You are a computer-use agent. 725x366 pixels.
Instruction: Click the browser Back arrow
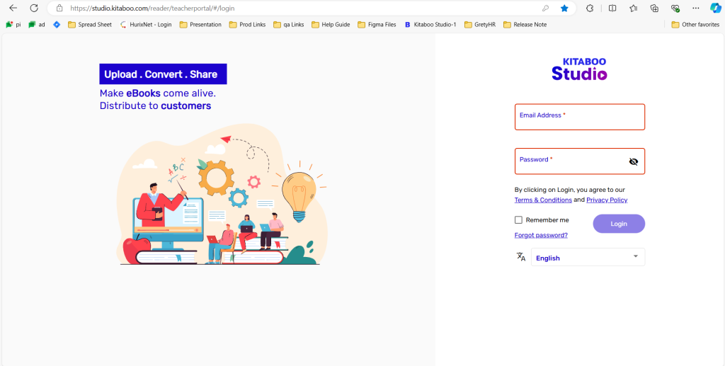[13, 8]
